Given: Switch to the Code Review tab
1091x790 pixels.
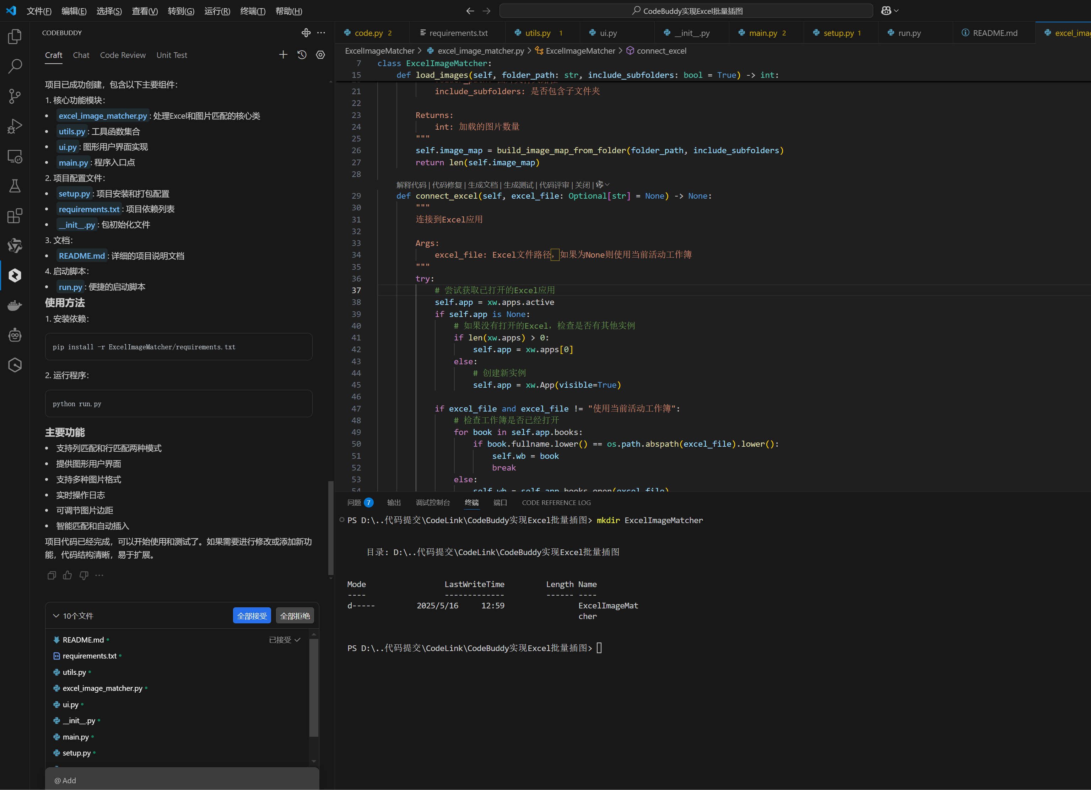Looking at the screenshot, I should click(123, 55).
